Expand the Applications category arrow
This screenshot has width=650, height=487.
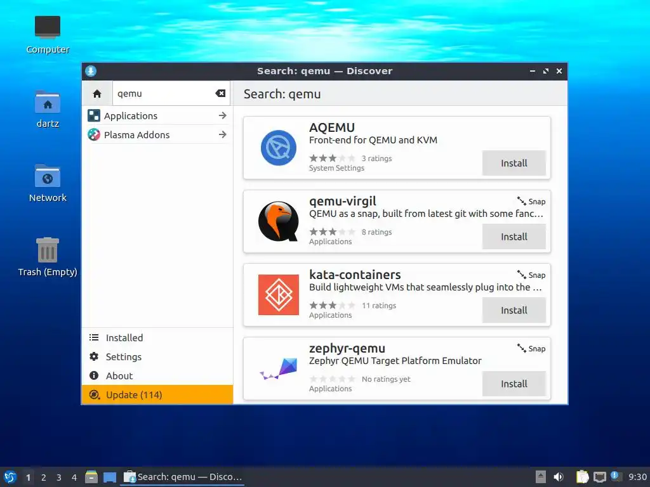pyautogui.click(x=223, y=115)
